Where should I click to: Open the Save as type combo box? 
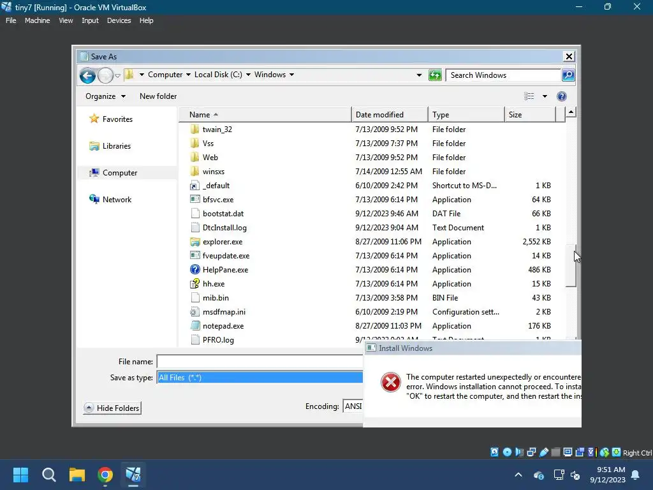(x=260, y=378)
